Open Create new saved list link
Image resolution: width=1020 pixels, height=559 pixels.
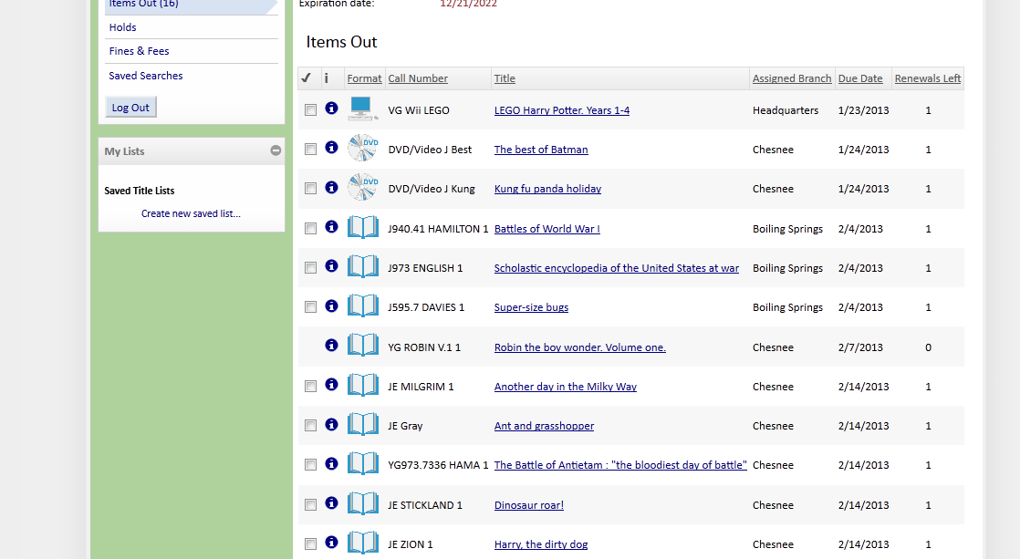(191, 212)
